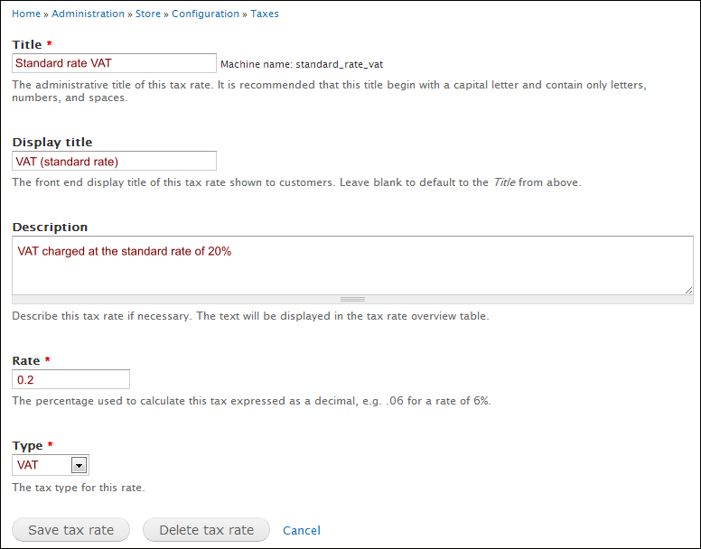Click the Type field label
Viewport: 701px width, 549px height.
pyautogui.click(x=27, y=446)
